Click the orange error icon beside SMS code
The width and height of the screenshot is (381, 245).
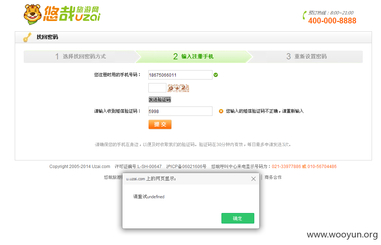pos(221,111)
